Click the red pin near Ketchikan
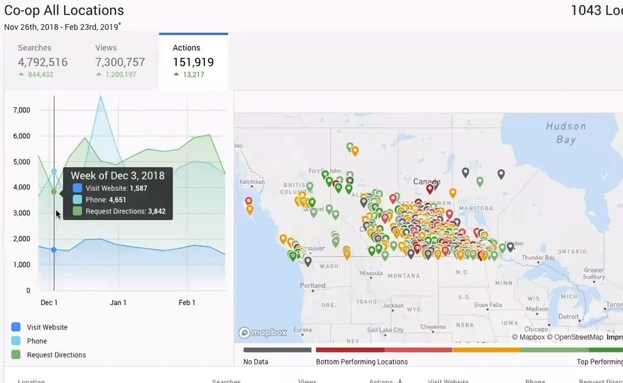The width and height of the screenshot is (623, 383). point(249,201)
